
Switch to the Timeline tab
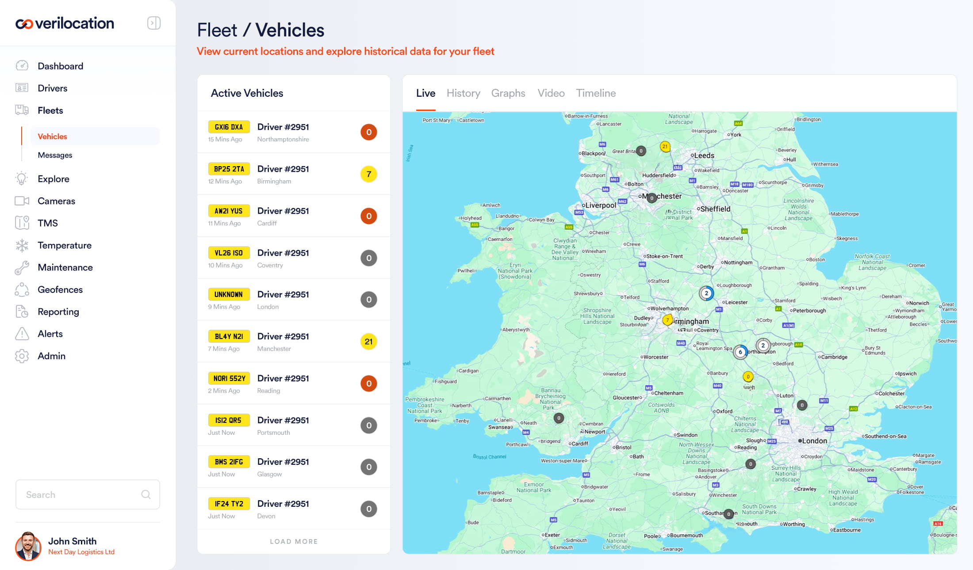point(595,93)
